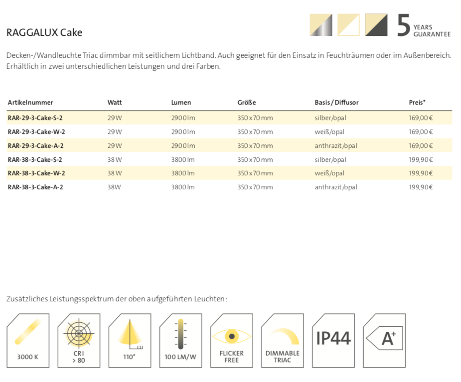Select article RAR-29-3-Cake-S-2
The height and width of the screenshot is (382, 461).
point(35,118)
